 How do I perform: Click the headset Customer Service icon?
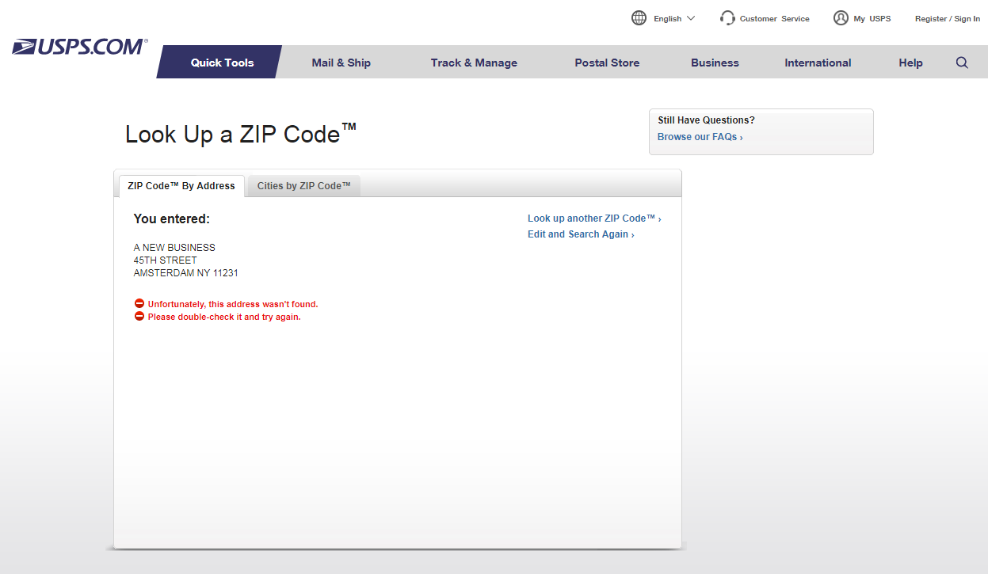point(727,18)
